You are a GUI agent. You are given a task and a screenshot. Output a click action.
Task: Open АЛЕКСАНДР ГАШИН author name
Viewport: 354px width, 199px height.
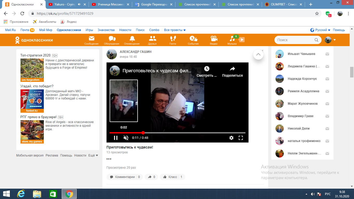pyautogui.click(x=136, y=52)
